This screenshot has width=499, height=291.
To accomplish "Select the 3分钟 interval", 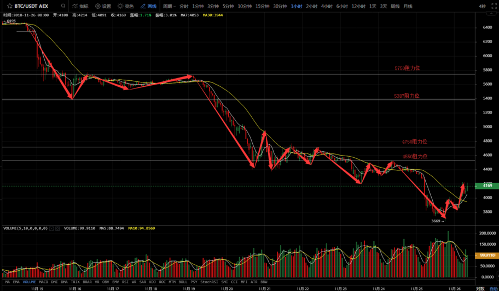I will pos(213,6).
